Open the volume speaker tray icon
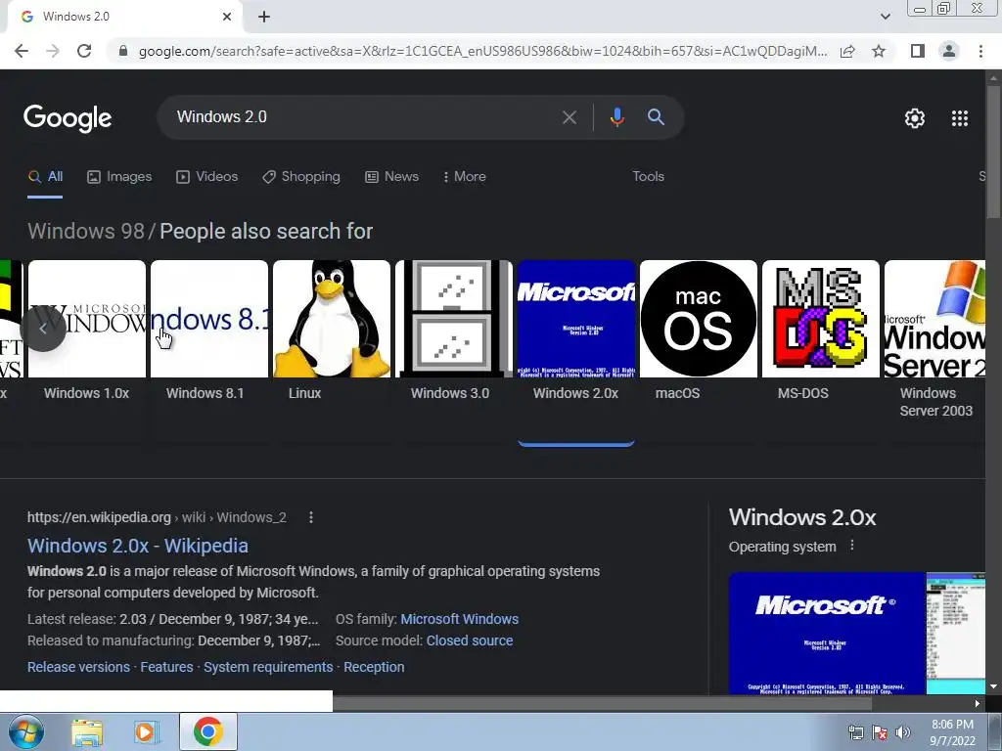Image resolution: width=1002 pixels, height=751 pixels. (903, 732)
